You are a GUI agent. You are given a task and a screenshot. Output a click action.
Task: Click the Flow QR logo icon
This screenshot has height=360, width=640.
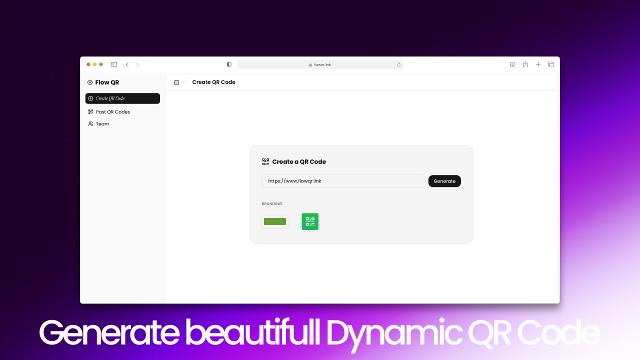coord(90,82)
